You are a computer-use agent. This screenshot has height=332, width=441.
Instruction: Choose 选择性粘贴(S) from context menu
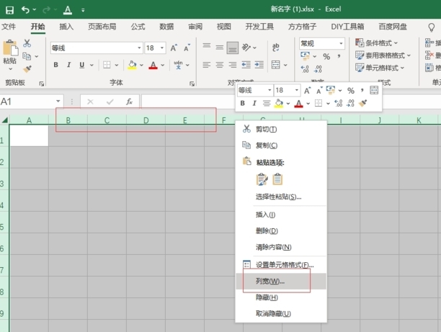coord(281,197)
